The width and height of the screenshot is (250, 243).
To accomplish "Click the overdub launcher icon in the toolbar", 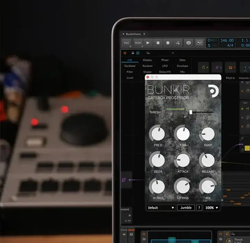I will [189, 43].
